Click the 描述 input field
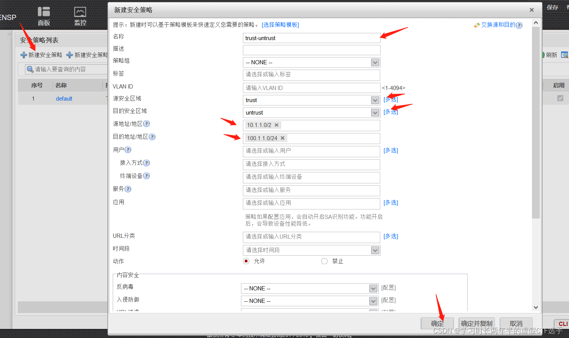Image resolution: width=569 pixels, height=338 pixels. coord(311,50)
